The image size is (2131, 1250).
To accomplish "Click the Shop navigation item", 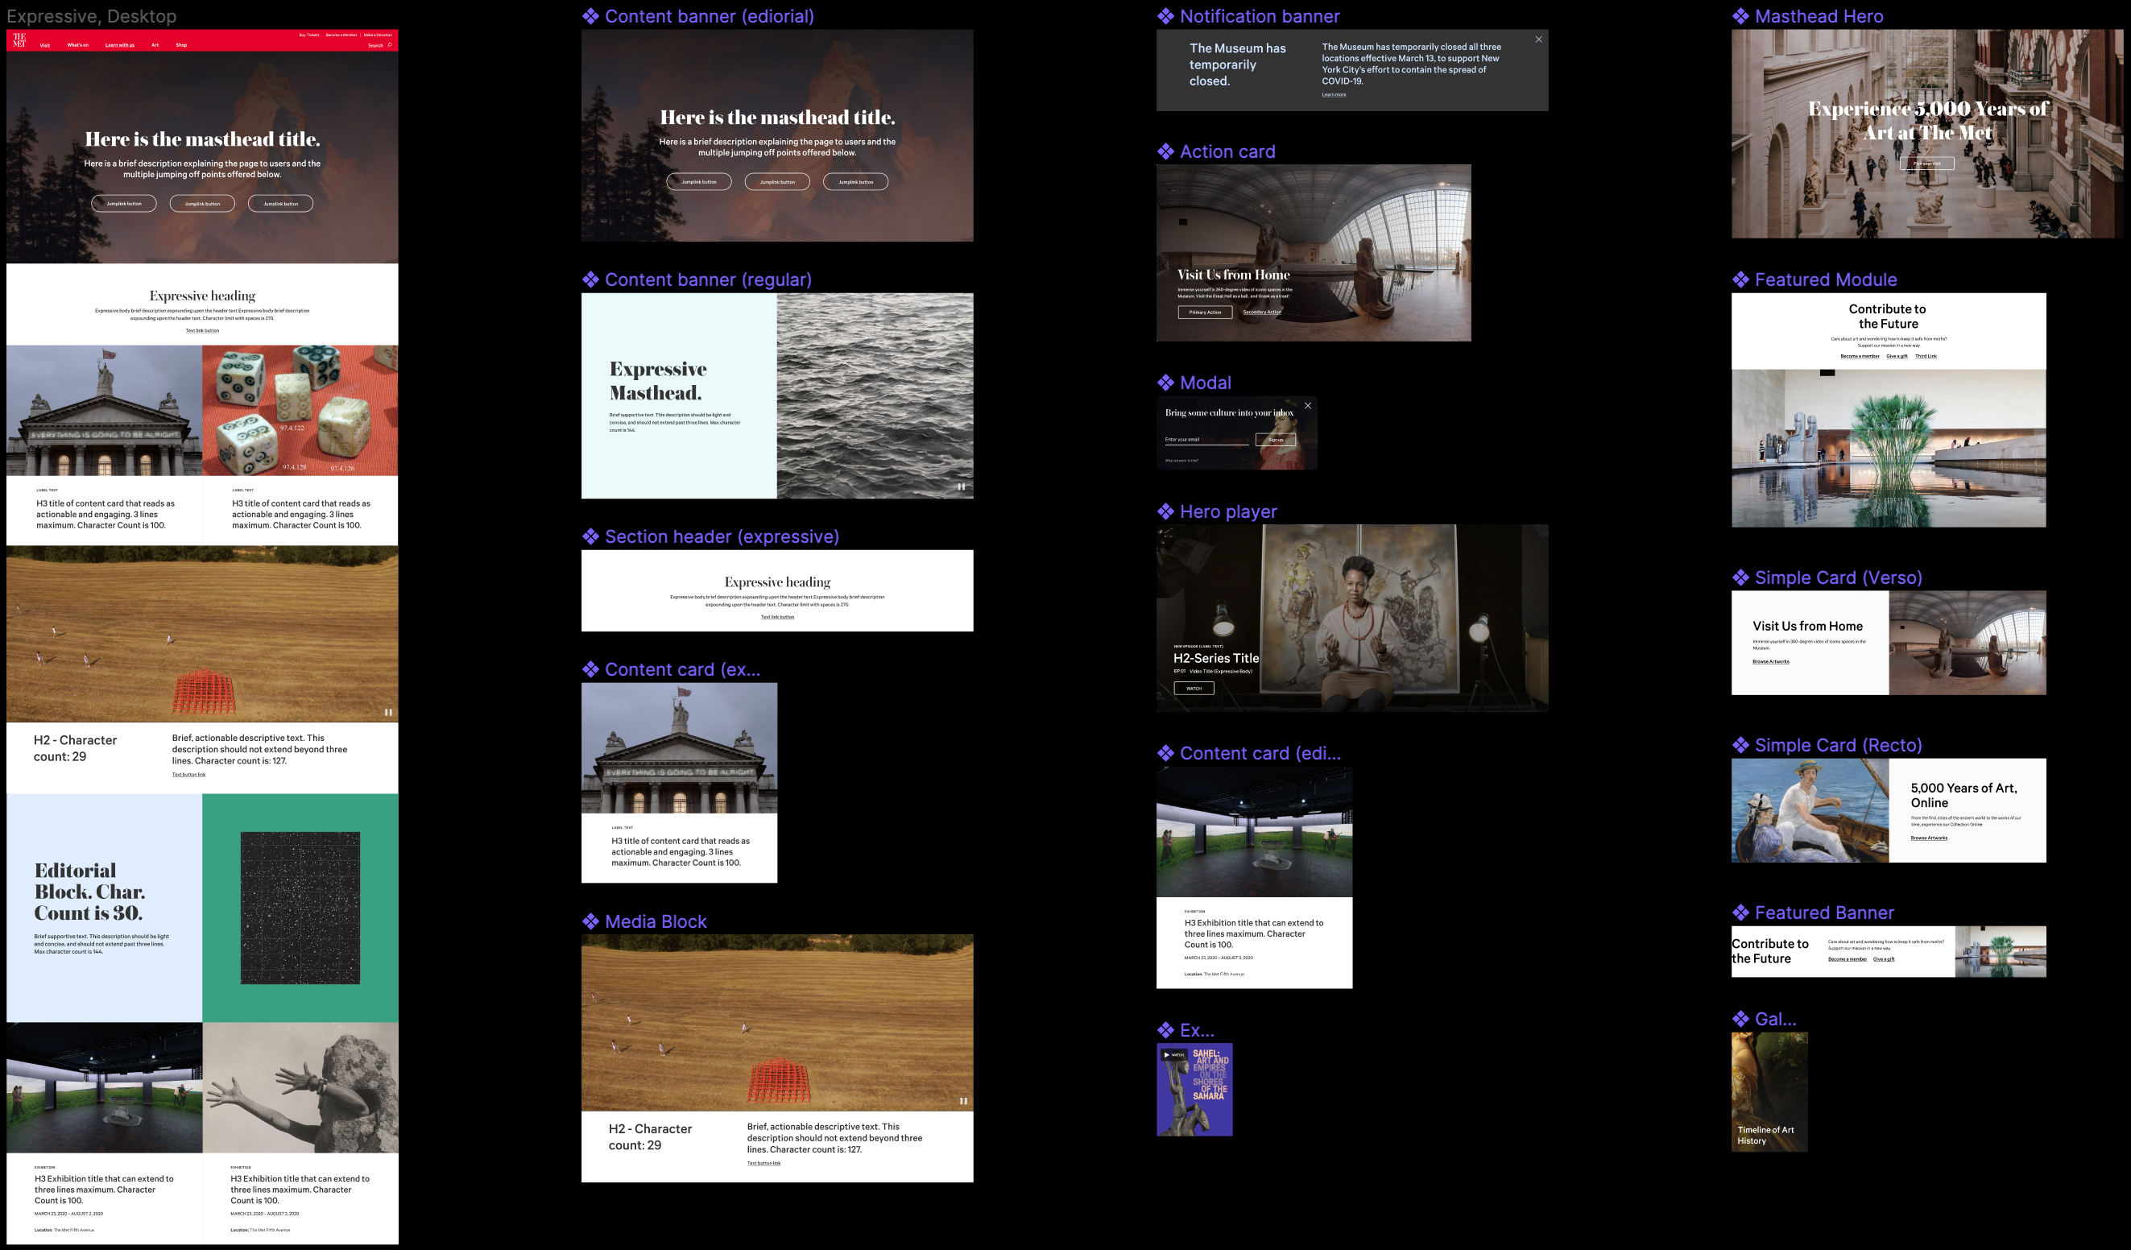I will pyautogui.click(x=181, y=45).
